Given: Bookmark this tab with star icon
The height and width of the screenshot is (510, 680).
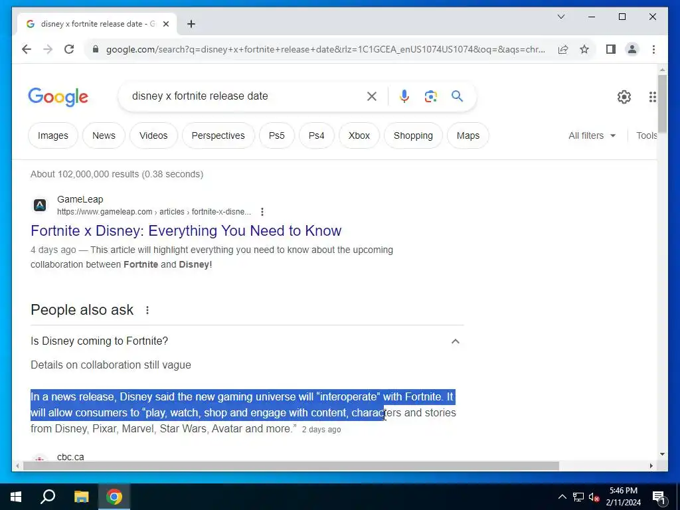Looking at the screenshot, I should [x=584, y=49].
